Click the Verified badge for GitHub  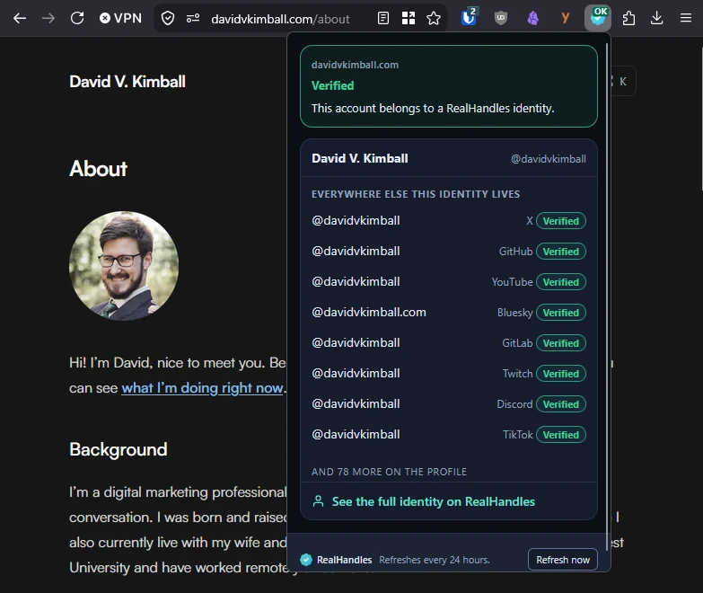tap(561, 252)
